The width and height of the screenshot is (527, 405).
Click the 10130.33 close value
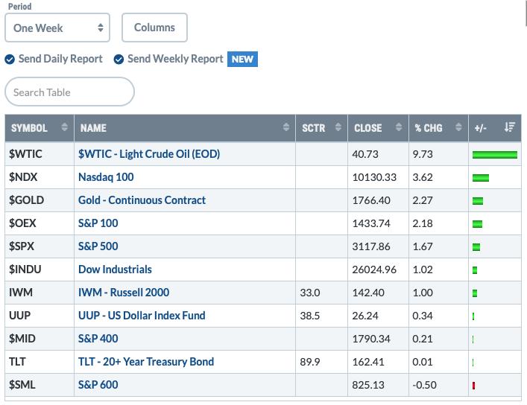pos(374,177)
